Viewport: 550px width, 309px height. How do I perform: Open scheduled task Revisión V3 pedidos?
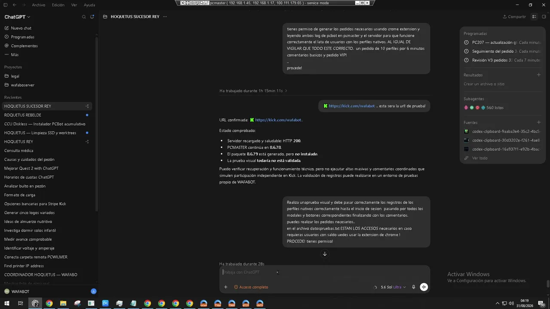point(502,60)
